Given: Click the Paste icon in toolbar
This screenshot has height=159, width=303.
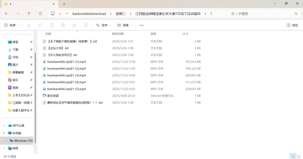Looking at the screenshot, I should point(52,25).
